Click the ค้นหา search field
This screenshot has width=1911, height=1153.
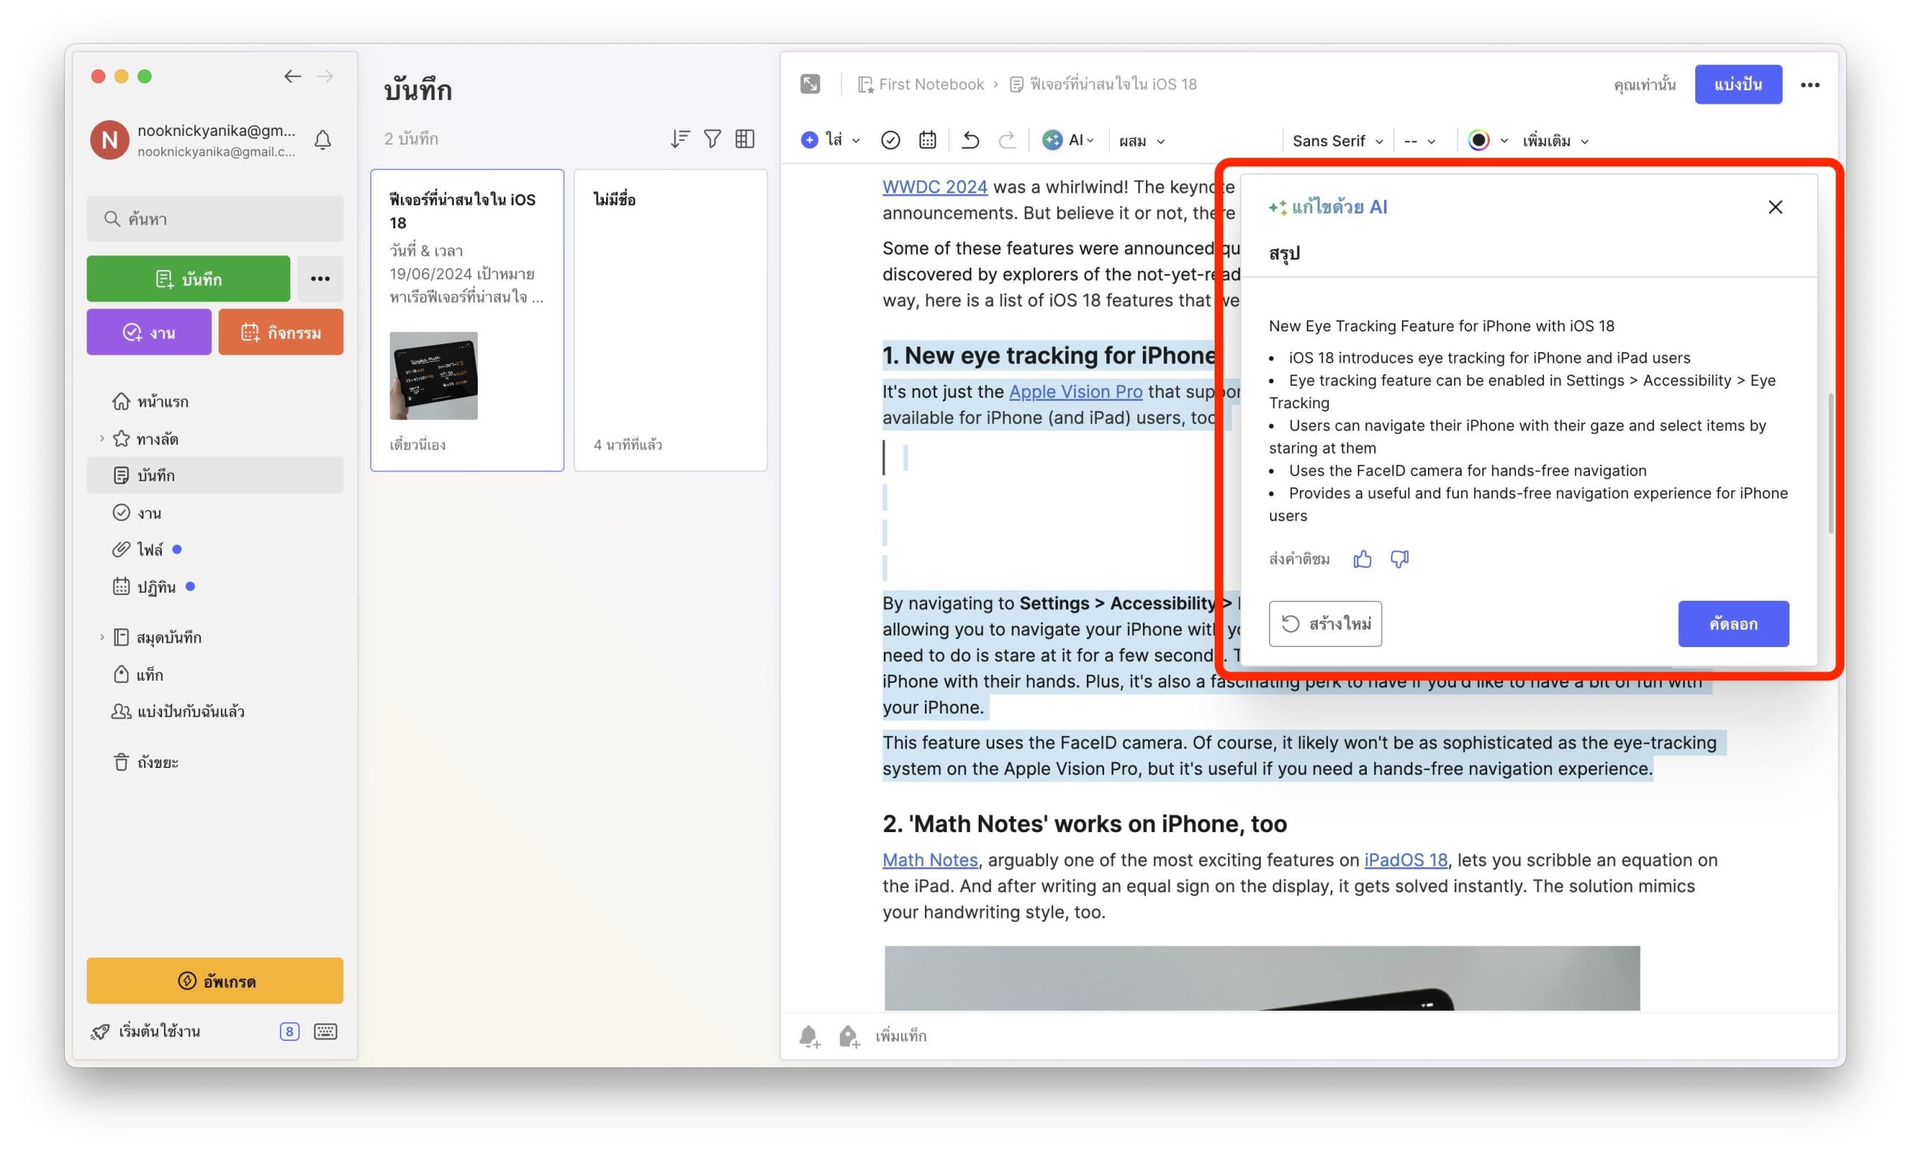coord(215,219)
